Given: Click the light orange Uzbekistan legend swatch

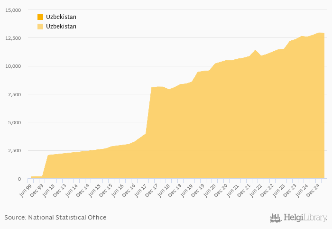Looking at the screenshot, I should (x=40, y=27).
